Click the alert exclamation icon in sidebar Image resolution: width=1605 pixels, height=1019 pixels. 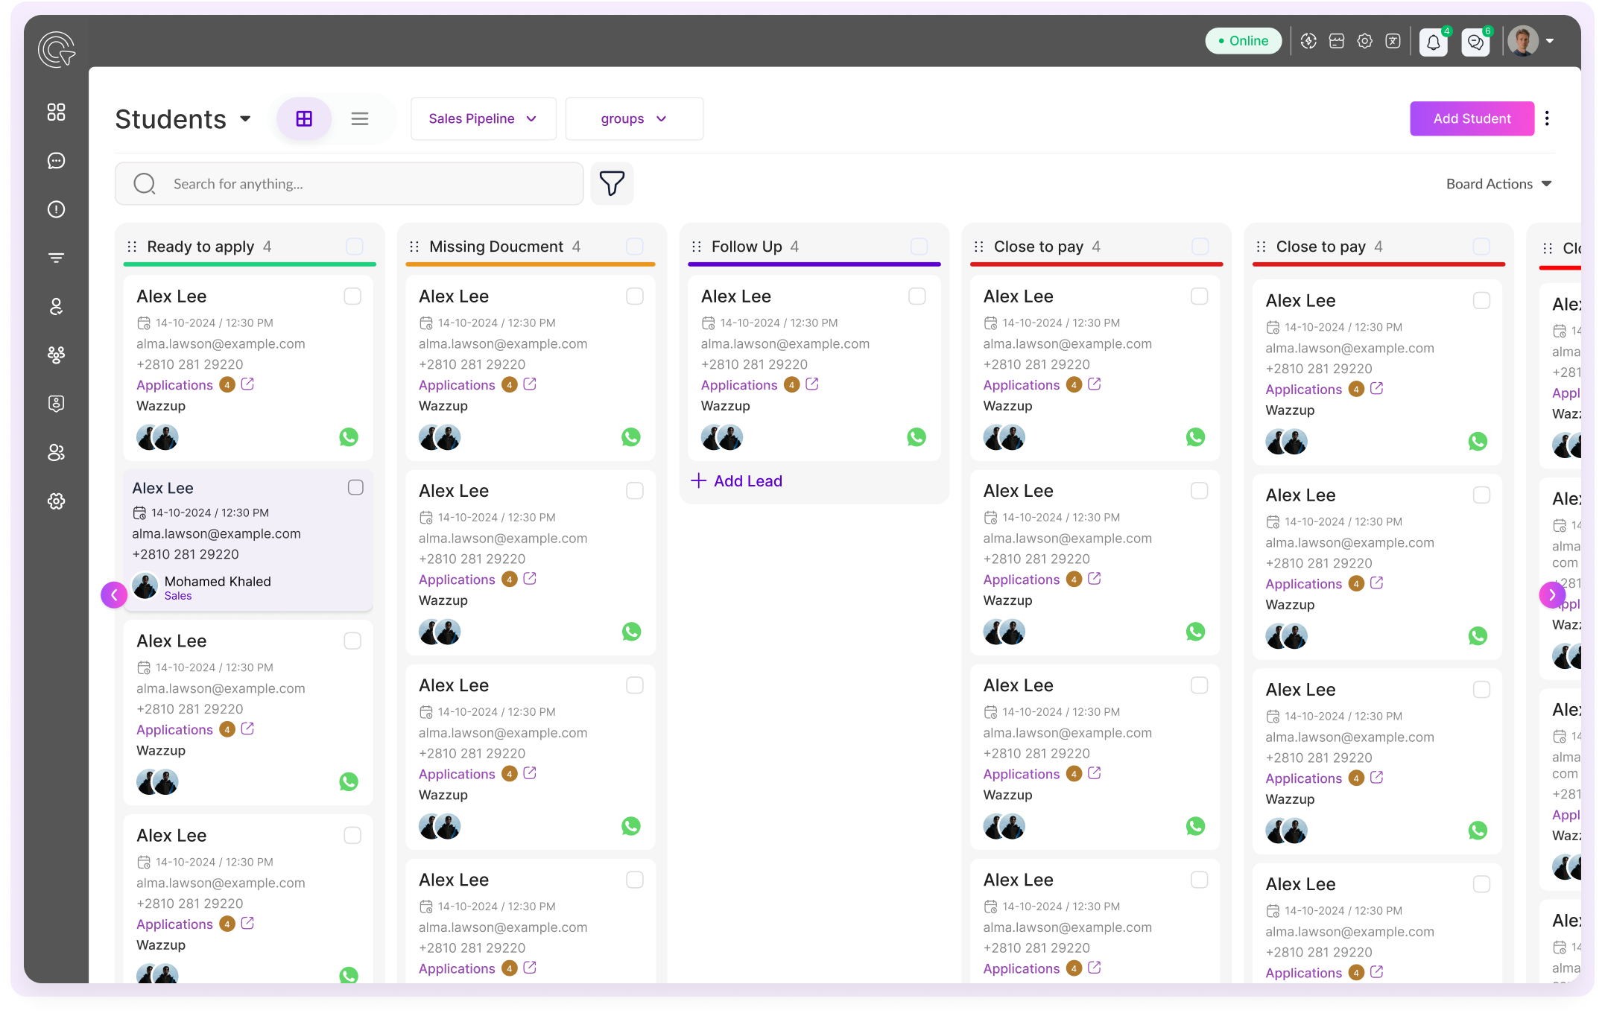(x=56, y=209)
